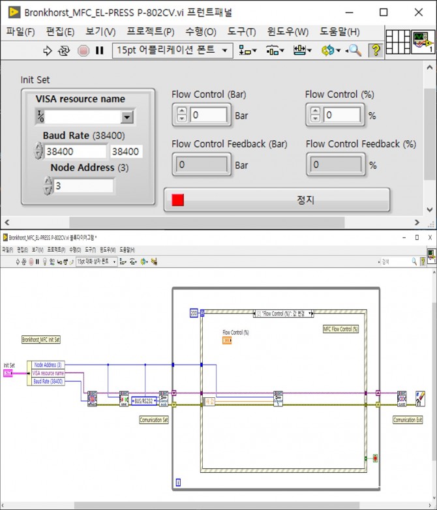Click Clean Up Diagram broom icon
This screenshot has height=510, width=437.
(154, 262)
